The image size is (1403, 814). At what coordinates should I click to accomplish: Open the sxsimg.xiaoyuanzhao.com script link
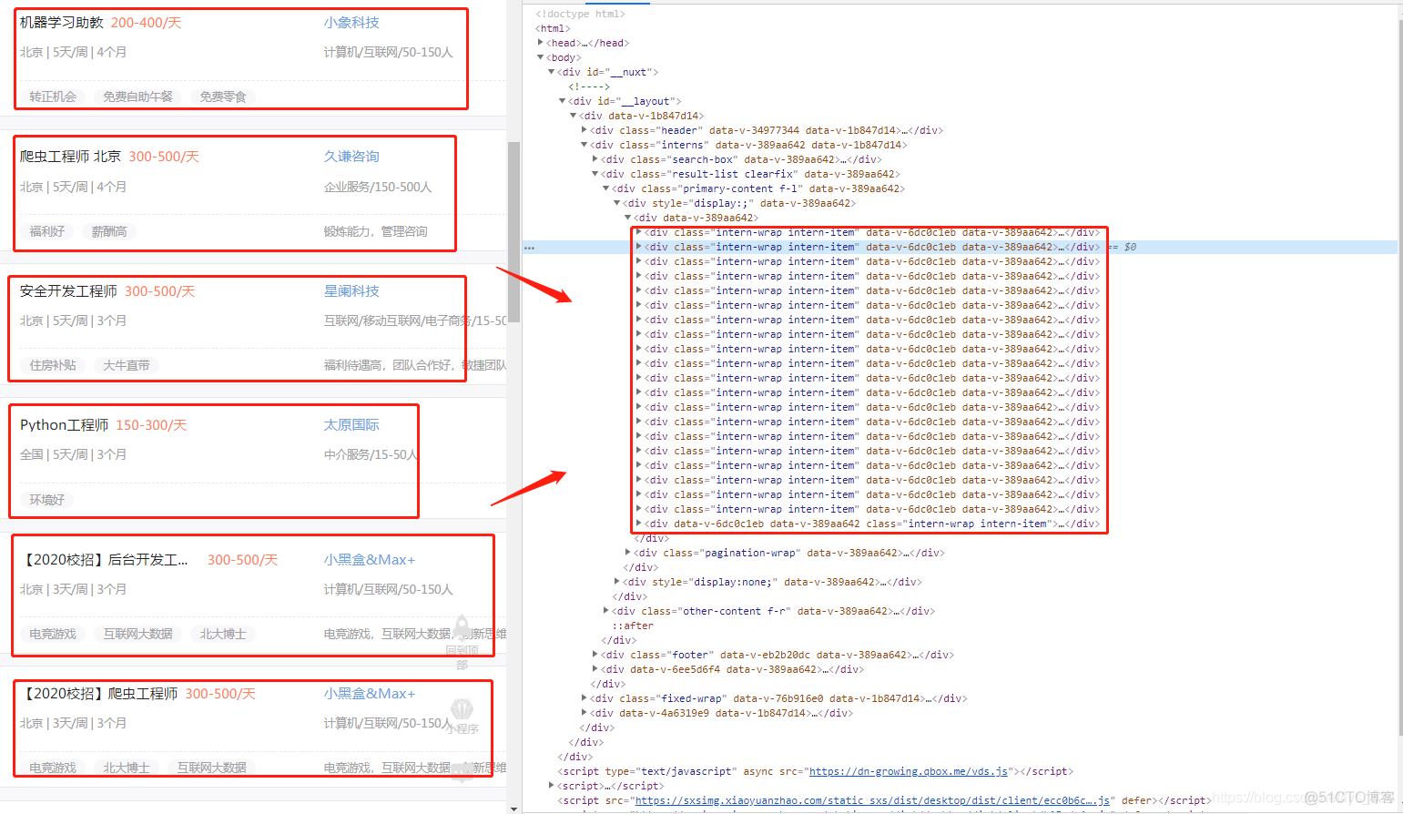click(872, 800)
